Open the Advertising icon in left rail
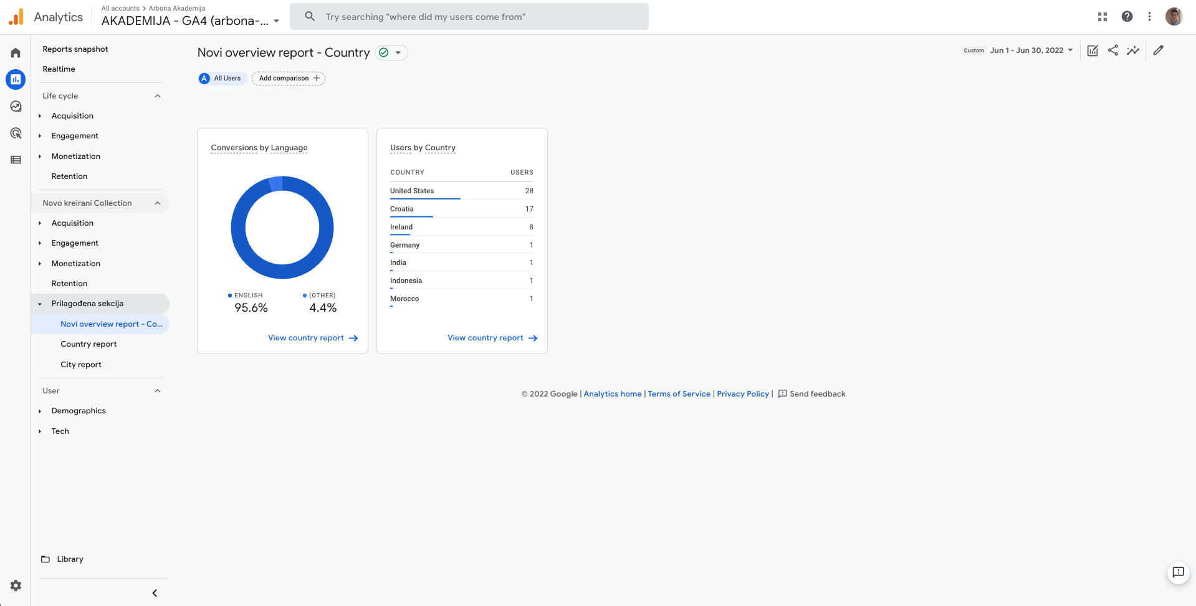 click(x=16, y=133)
